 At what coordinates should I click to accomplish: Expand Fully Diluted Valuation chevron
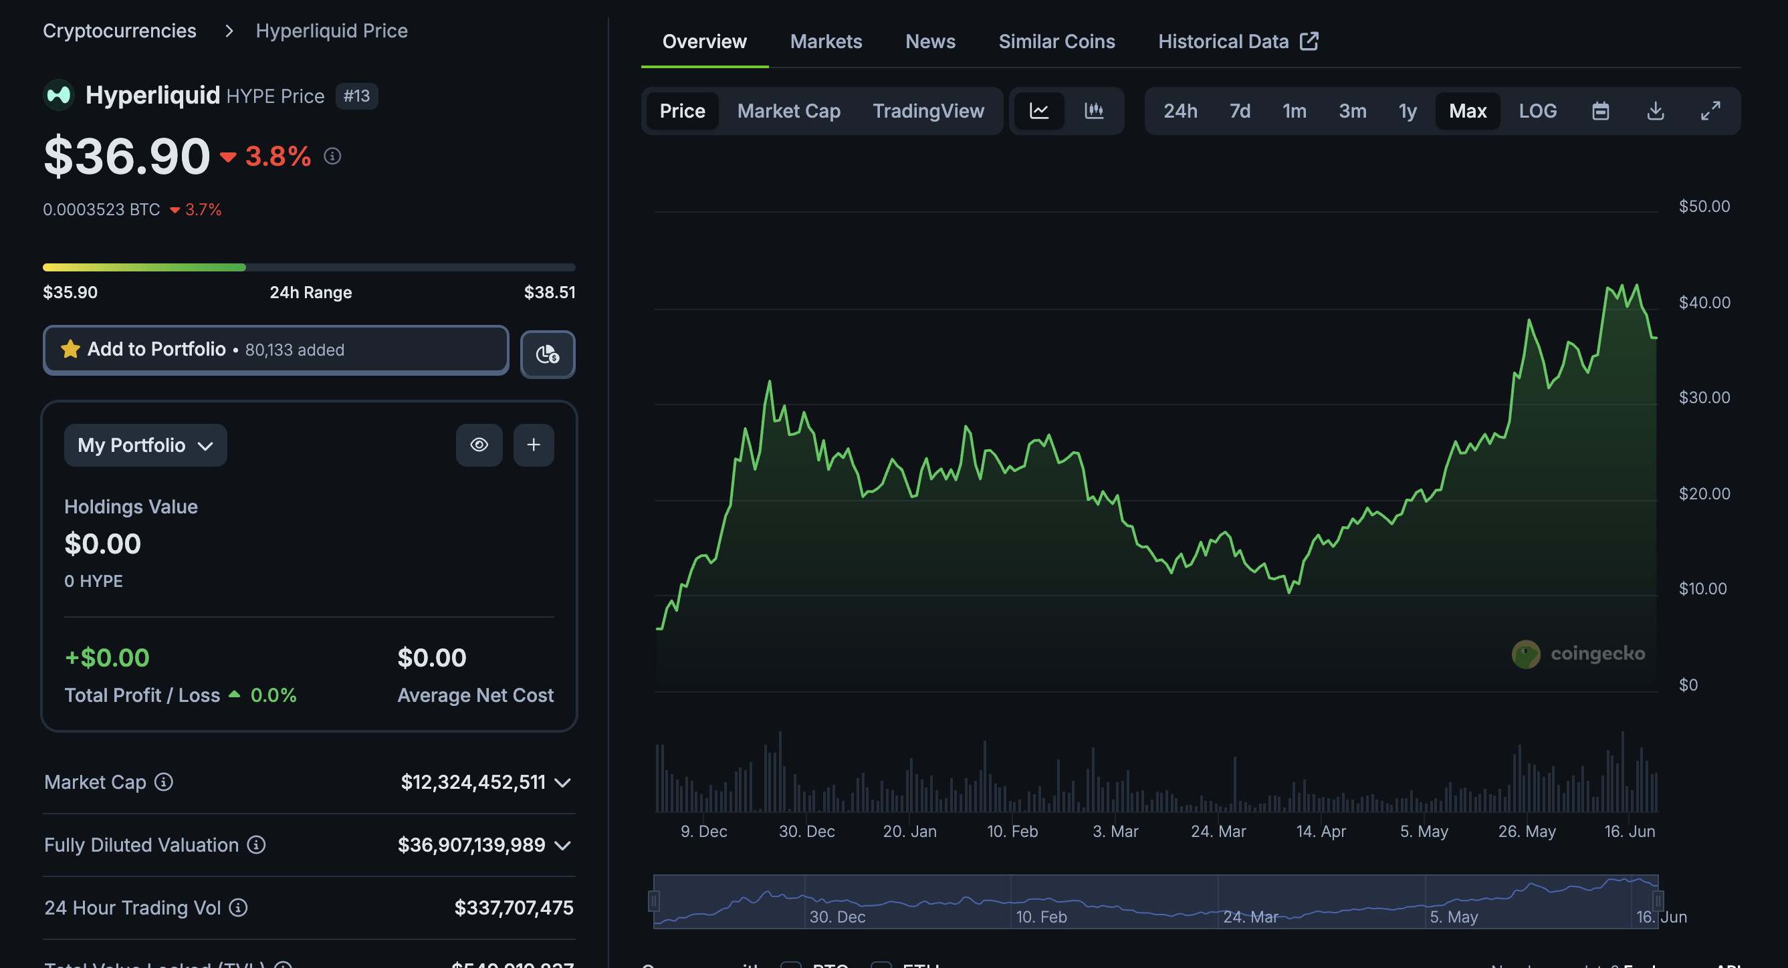coord(564,845)
